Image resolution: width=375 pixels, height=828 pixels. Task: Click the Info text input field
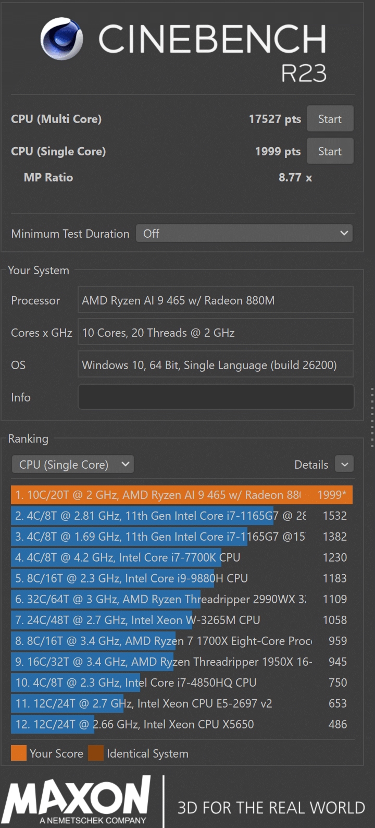[216, 397]
